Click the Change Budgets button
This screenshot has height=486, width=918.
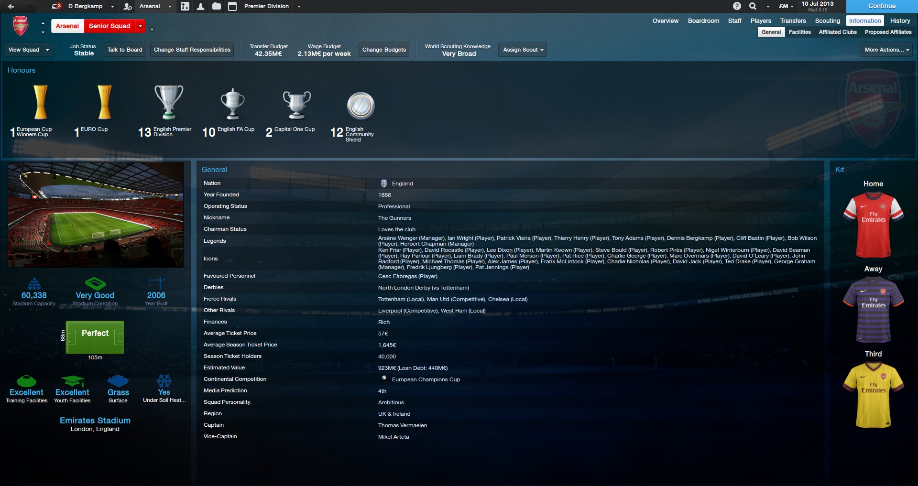384,50
